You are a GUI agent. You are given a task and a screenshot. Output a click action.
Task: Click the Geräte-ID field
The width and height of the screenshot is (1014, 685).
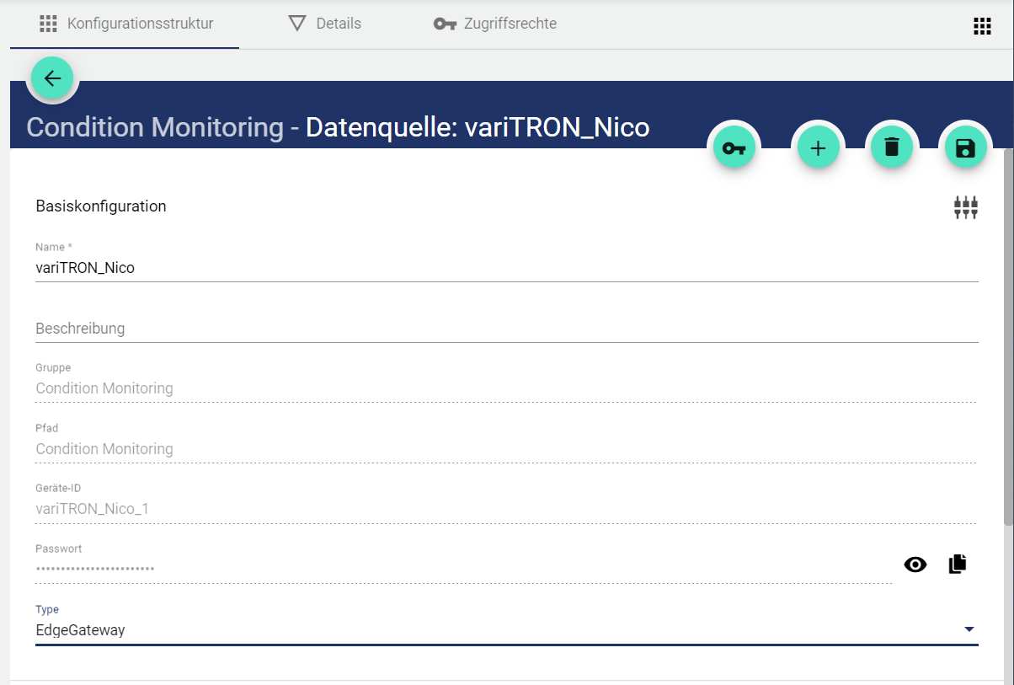point(505,509)
